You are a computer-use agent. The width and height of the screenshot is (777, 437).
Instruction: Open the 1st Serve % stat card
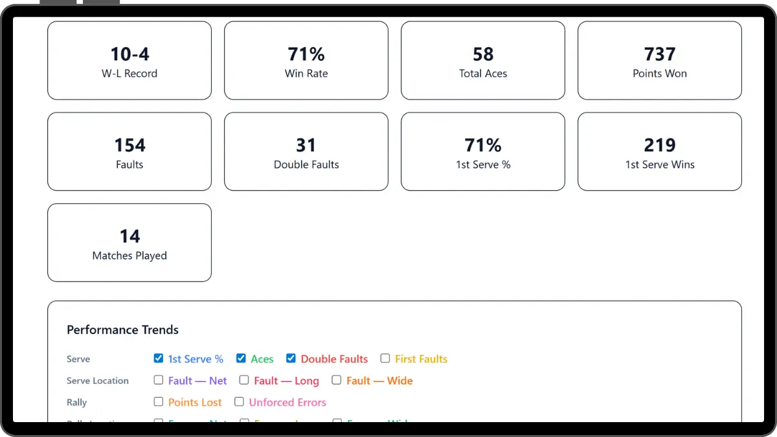pyautogui.click(x=482, y=151)
